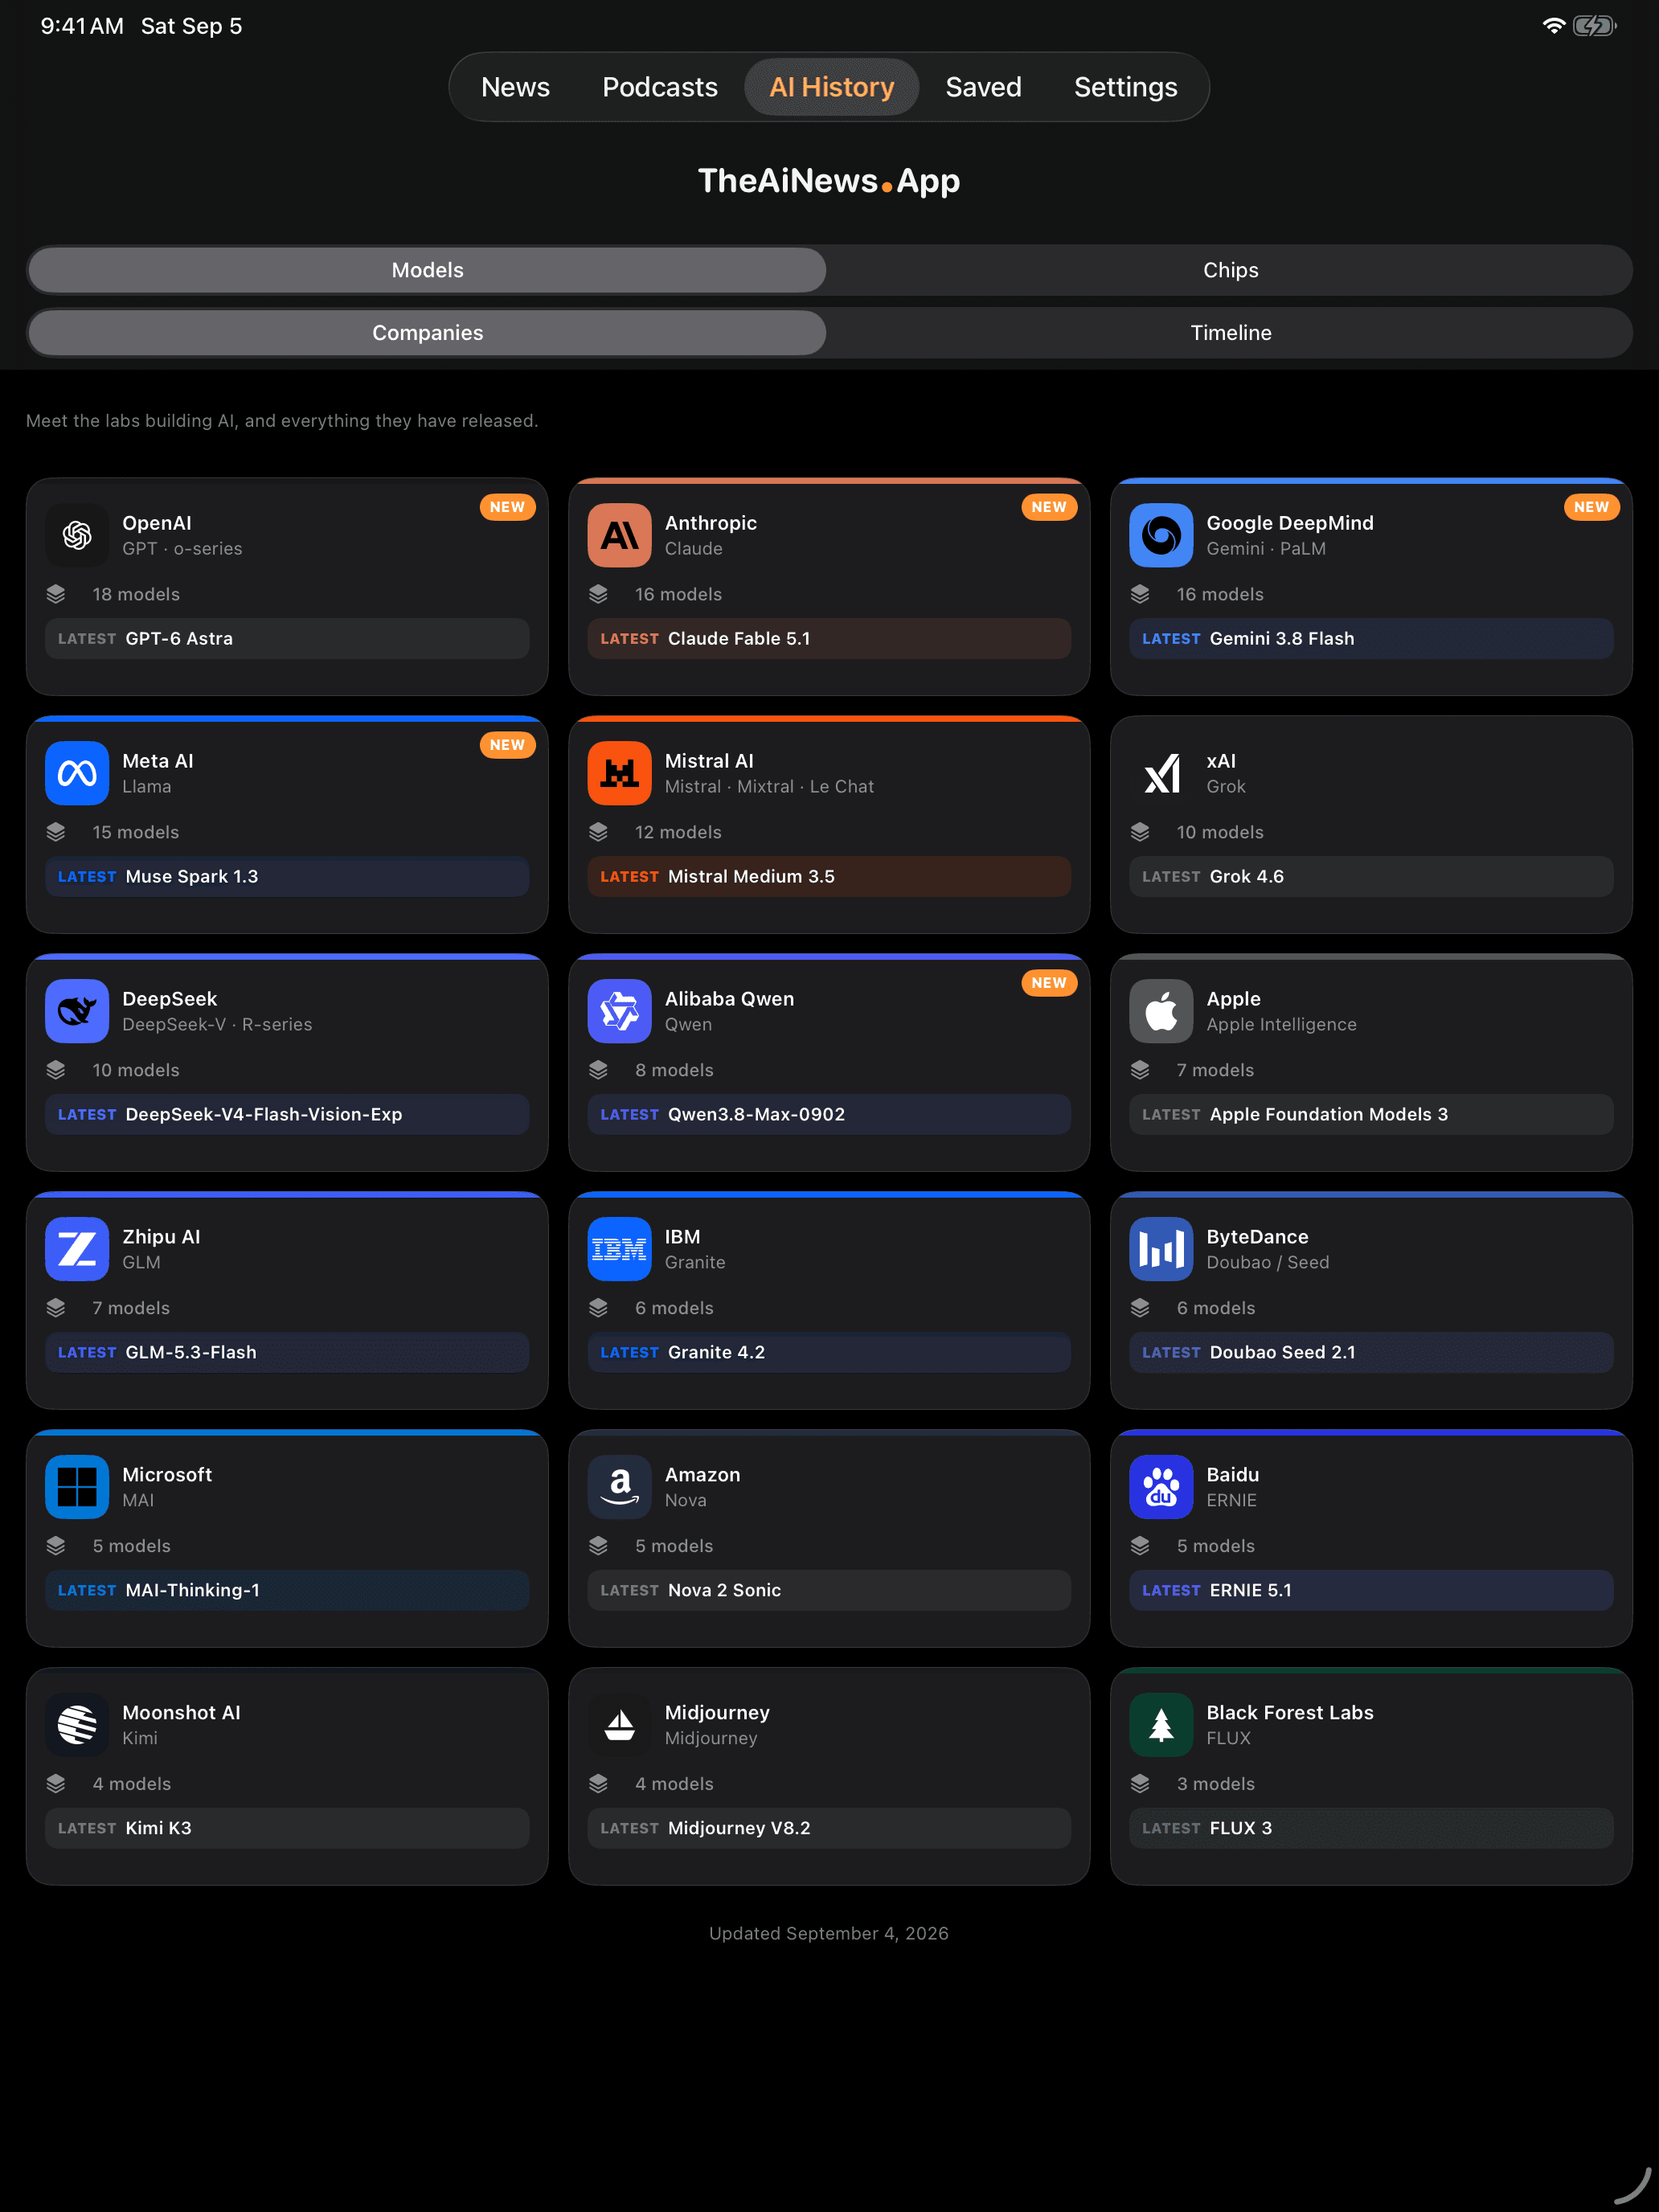Open latest model Claude Fable 5.1
This screenshot has height=2212, width=1659.
[829, 639]
